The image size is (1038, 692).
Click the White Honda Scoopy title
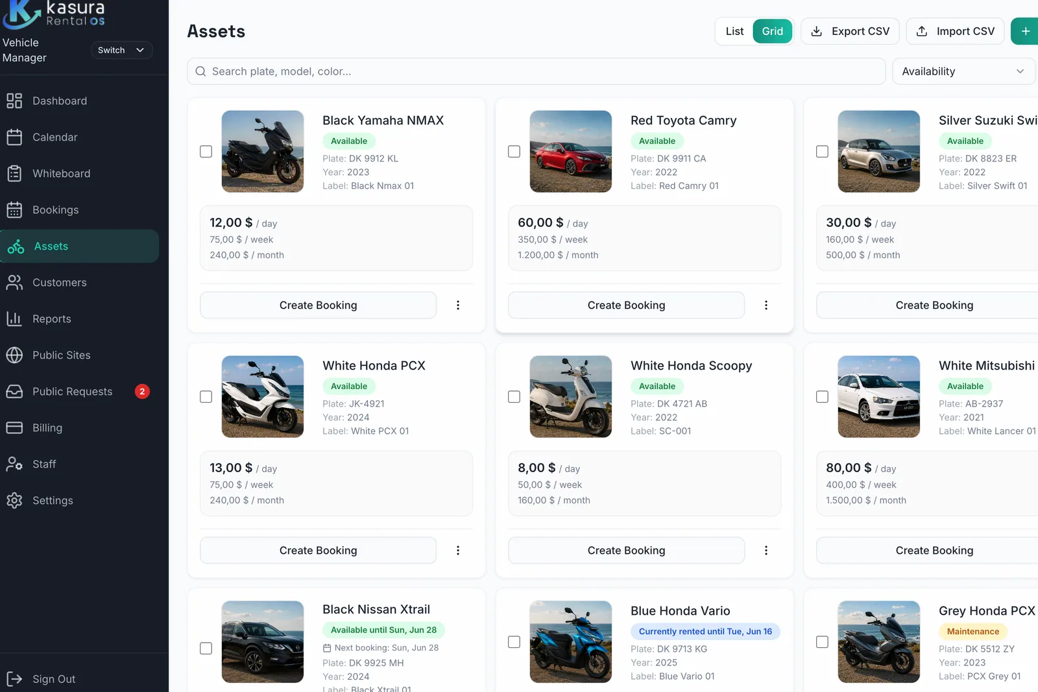pos(691,365)
